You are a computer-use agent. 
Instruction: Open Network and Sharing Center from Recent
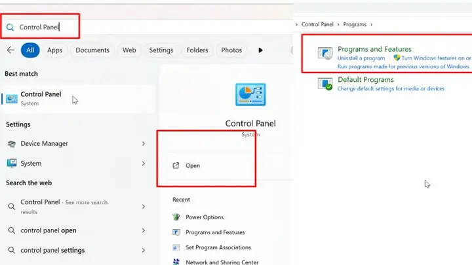[x=222, y=262]
